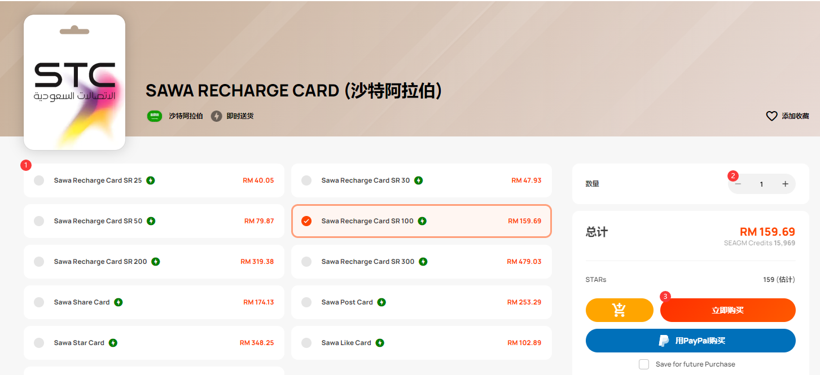Click the Saudi Arabia flag icon
The height and width of the screenshot is (375, 820).
click(x=155, y=116)
